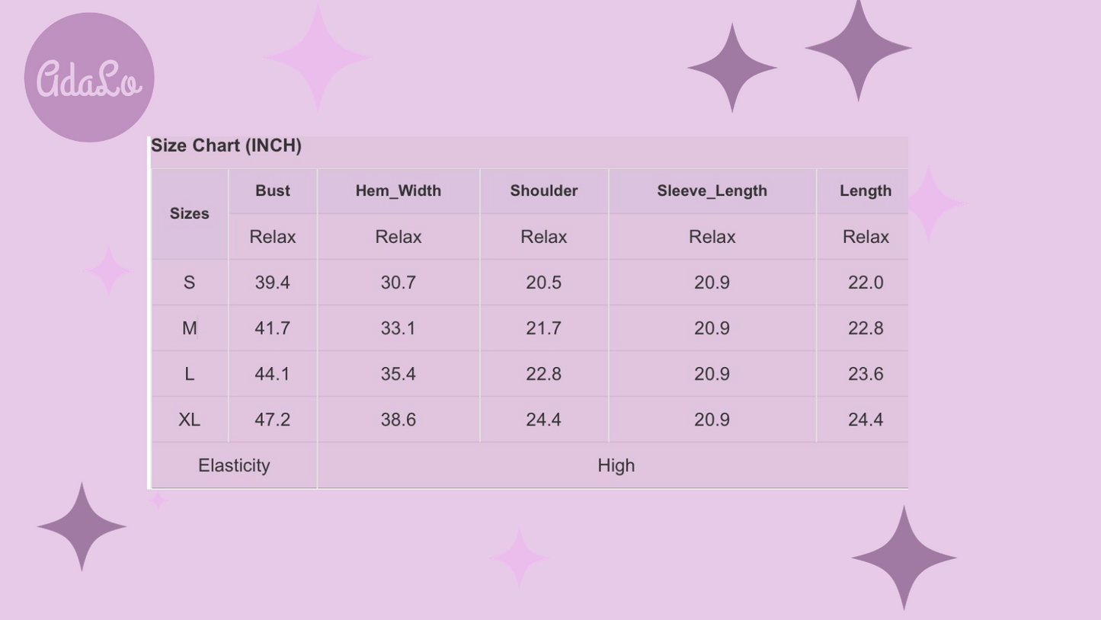Click the High elasticity value
Viewport: 1101px width, 620px height.
click(616, 465)
